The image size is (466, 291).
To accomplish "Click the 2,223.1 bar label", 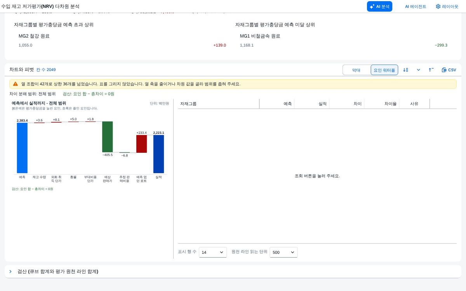I will 158,133.
